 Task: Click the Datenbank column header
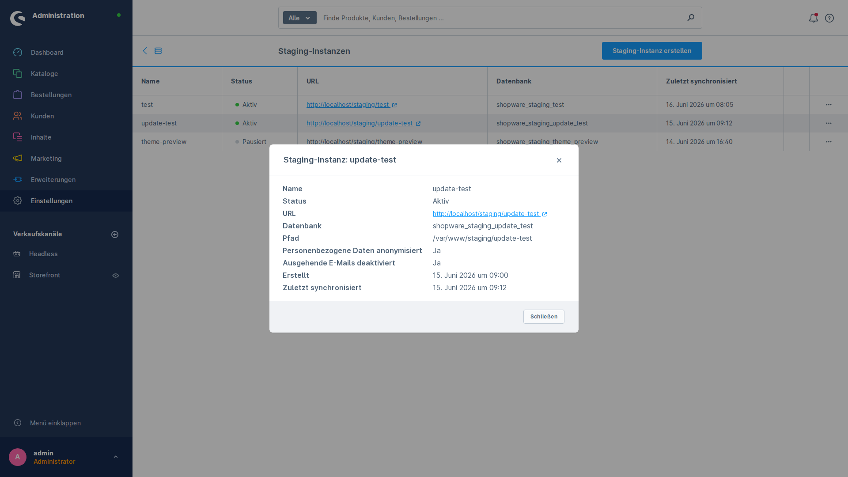(x=572, y=81)
